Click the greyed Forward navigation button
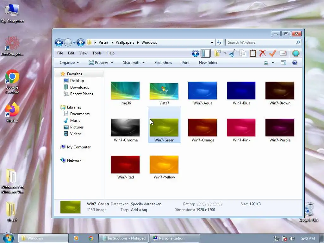 coord(68,43)
